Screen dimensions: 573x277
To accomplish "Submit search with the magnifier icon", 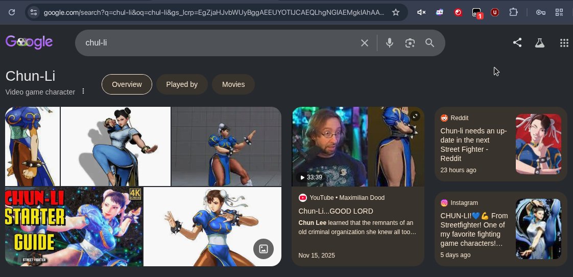I will tap(430, 43).
